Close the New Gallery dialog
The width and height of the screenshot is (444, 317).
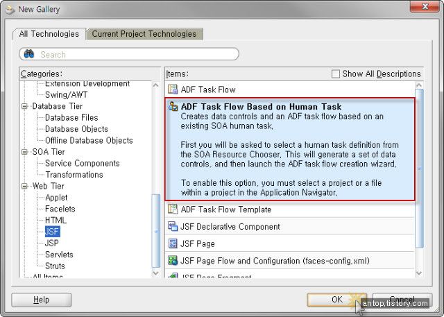tap(425, 6)
